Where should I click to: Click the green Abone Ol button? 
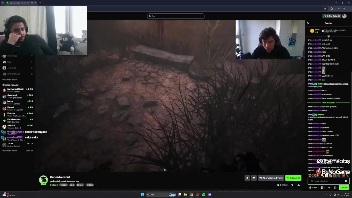293,178
